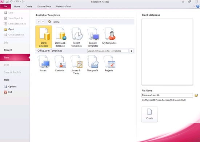Open Microsoft Access Help question mark
Screen dimensions: 200x142
(x=198, y=6)
